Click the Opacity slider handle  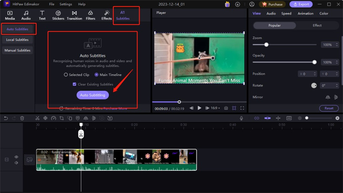click(x=314, y=62)
